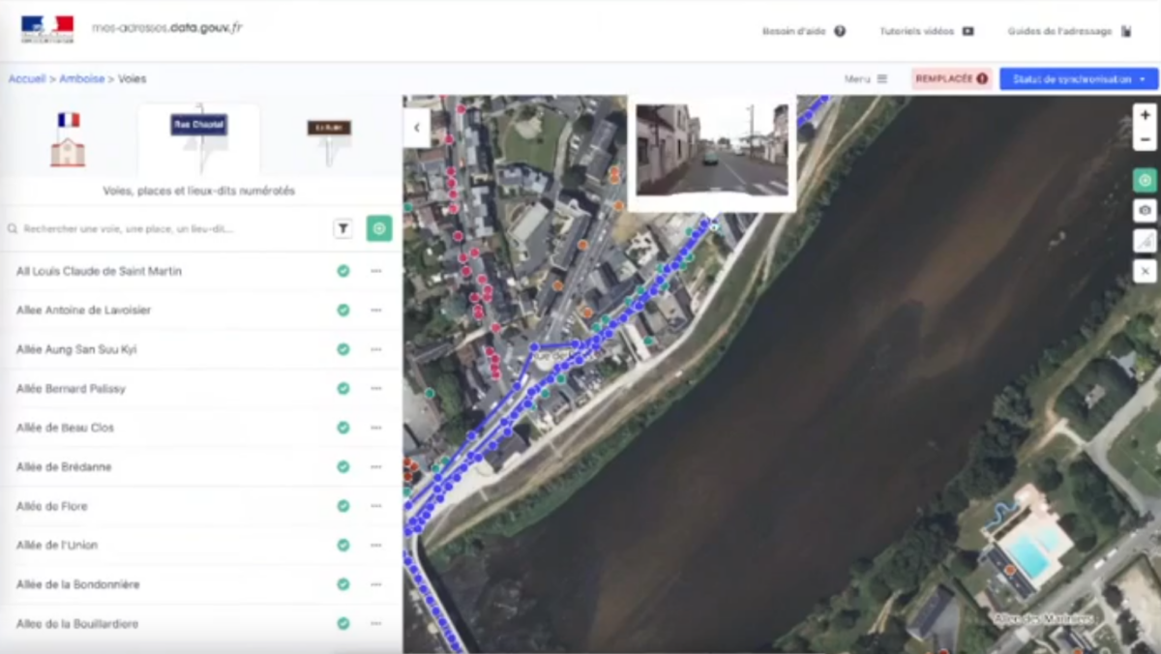The image size is (1161, 654).
Task: Click the camera icon on the map
Action: (x=1145, y=210)
